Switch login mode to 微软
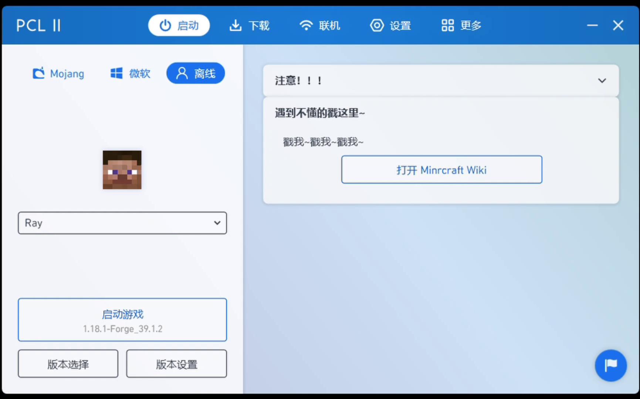Image resolution: width=640 pixels, height=399 pixels. (130, 73)
